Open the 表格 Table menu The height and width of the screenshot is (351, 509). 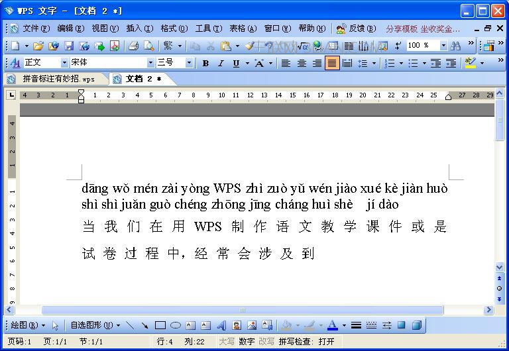tap(243, 28)
